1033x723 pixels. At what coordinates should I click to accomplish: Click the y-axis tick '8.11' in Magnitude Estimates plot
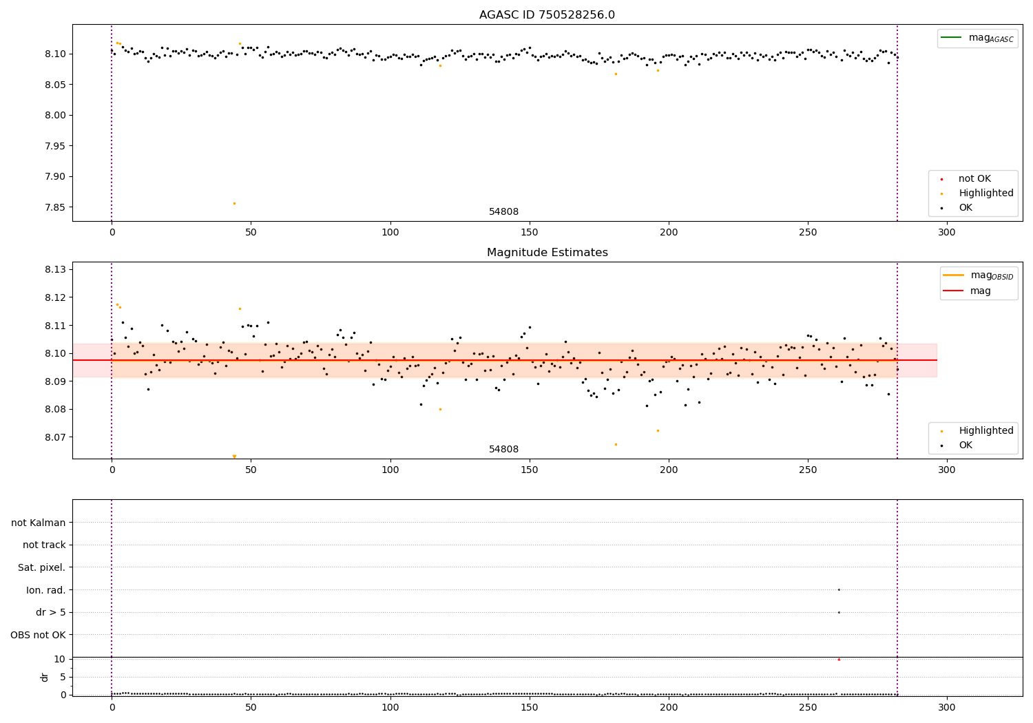[x=55, y=325]
